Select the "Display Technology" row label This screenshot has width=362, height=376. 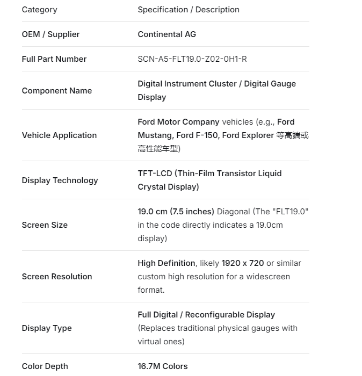tap(60, 180)
